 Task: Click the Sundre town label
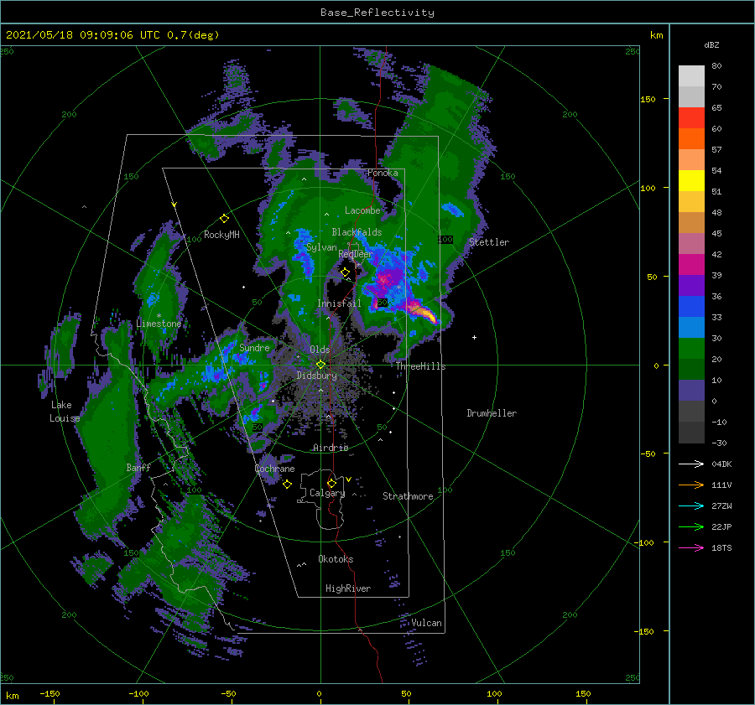point(254,347)
